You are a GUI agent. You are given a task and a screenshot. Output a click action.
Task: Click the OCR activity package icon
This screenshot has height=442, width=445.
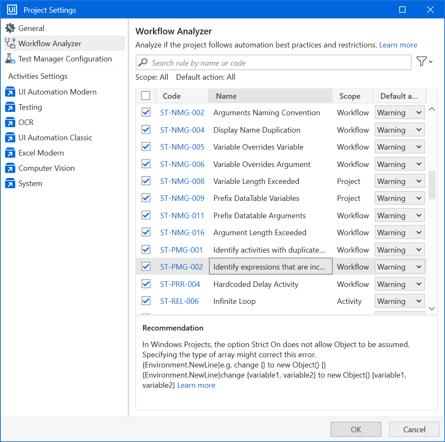click(x=10, y=122)
